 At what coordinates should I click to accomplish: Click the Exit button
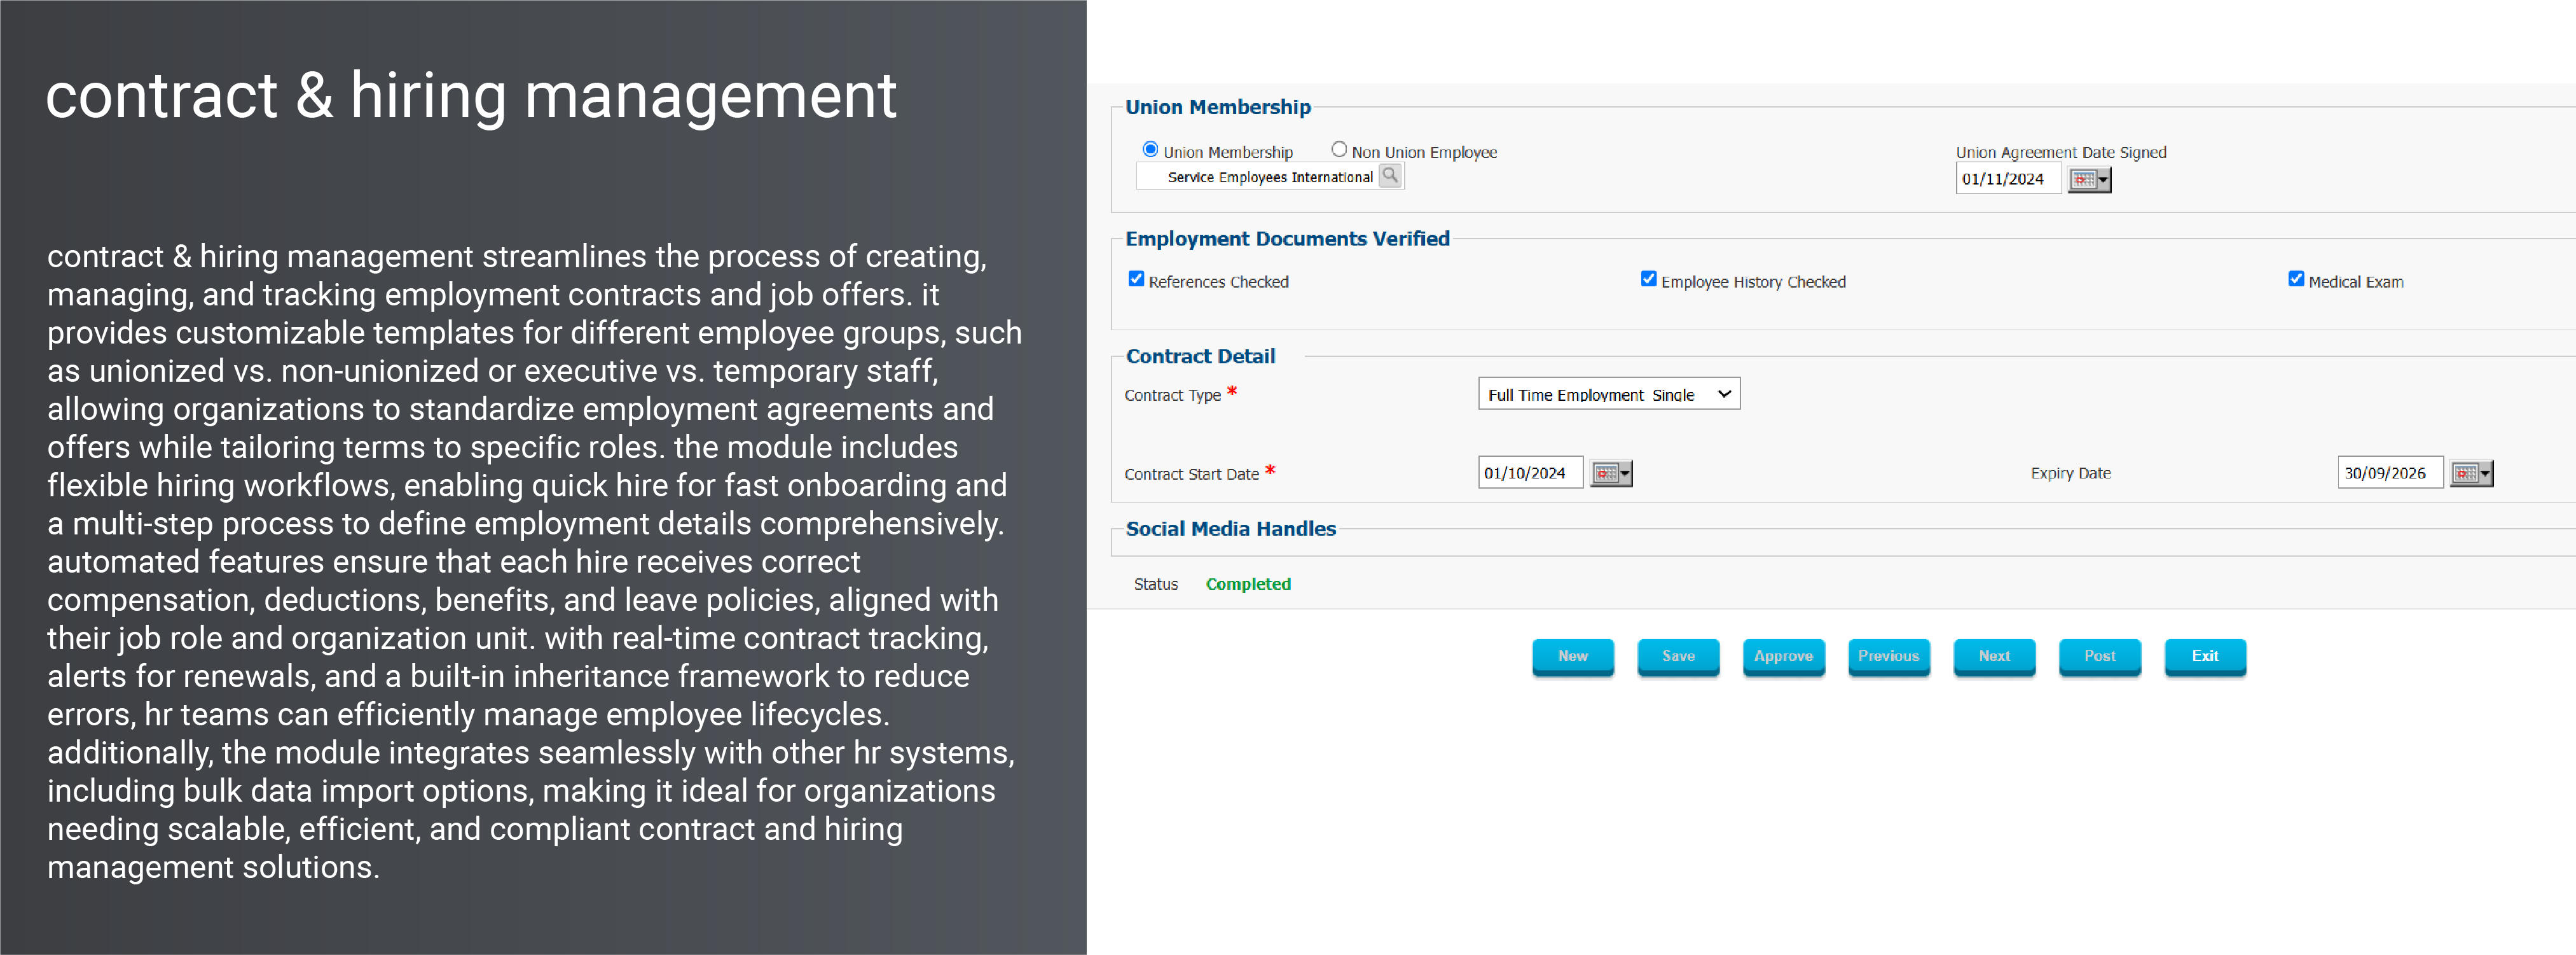coord(2205,657)
